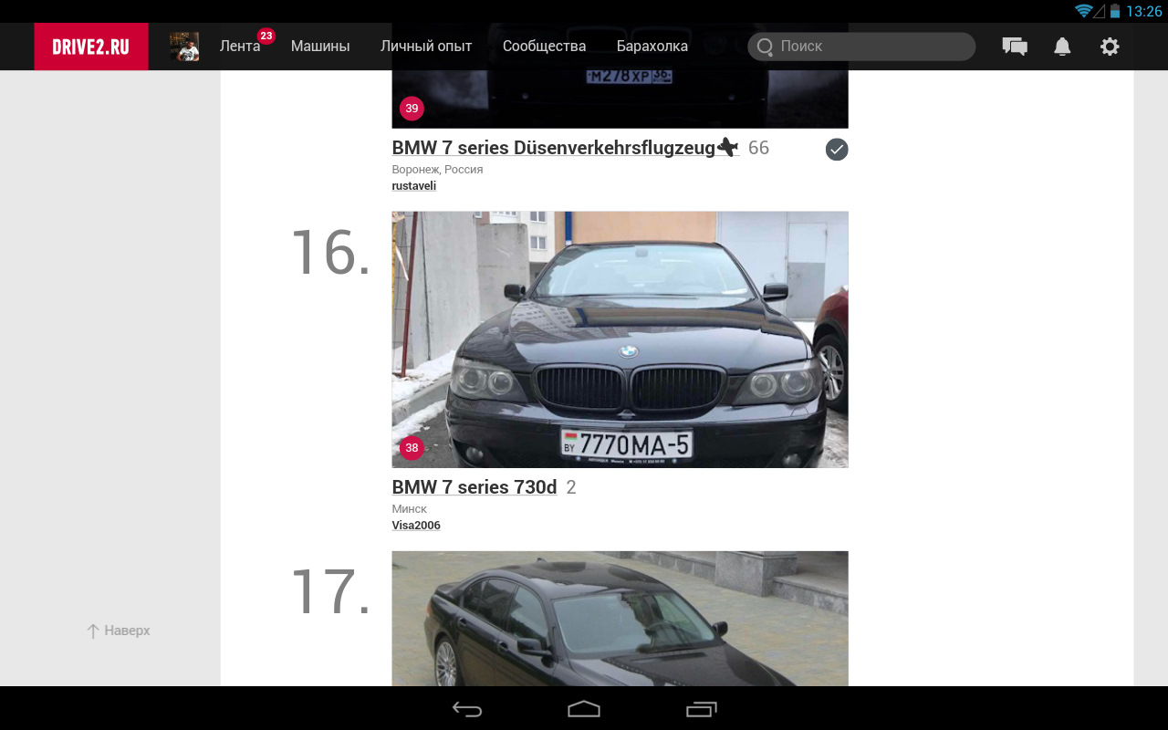Click the DRIVE2.RU logo

[x=90, y=46]
